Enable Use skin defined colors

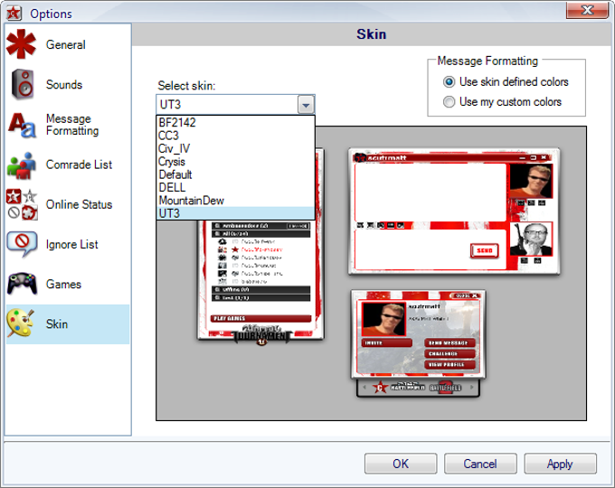click(506, 81)
